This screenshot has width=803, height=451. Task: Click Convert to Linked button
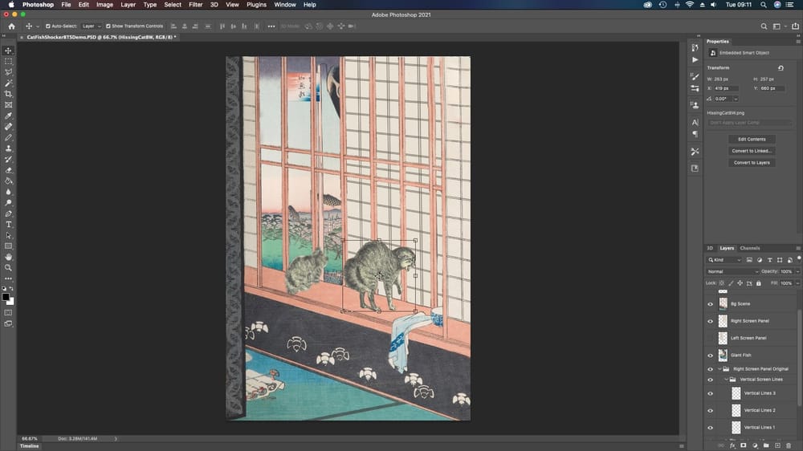[x=752, y=151]
